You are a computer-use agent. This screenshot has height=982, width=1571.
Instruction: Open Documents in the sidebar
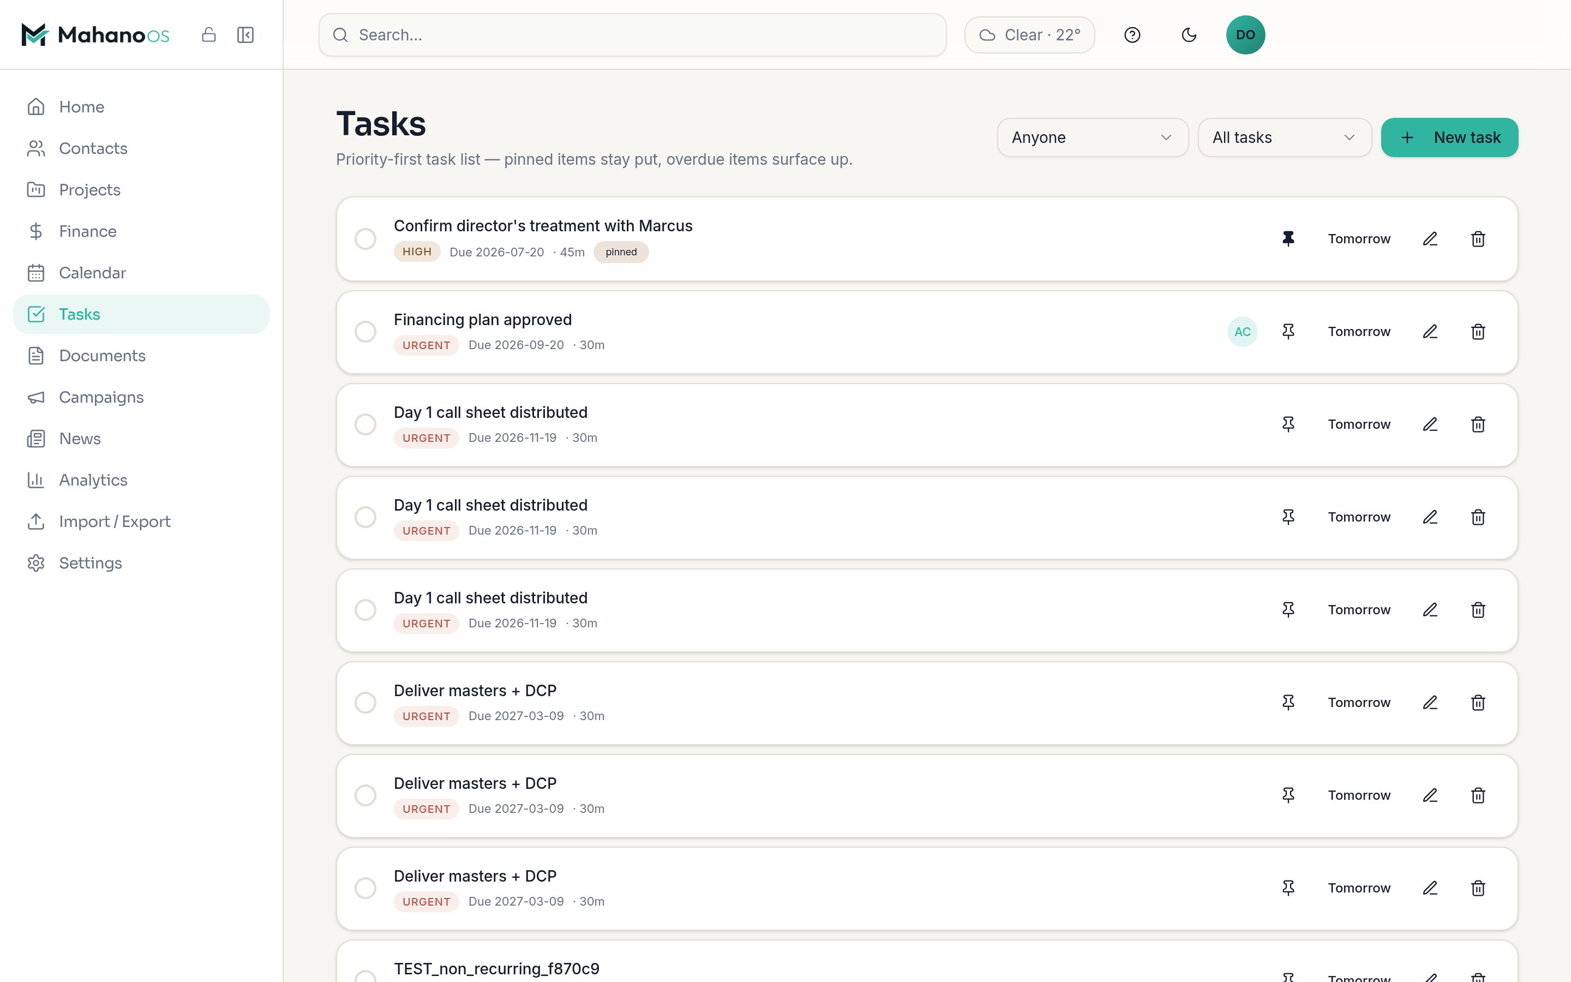[141, 356]
